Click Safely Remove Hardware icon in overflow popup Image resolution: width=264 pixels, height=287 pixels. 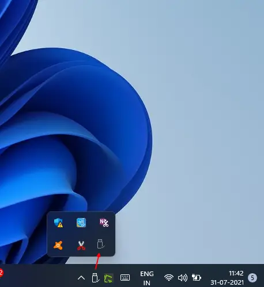click(x=100, y=244)
